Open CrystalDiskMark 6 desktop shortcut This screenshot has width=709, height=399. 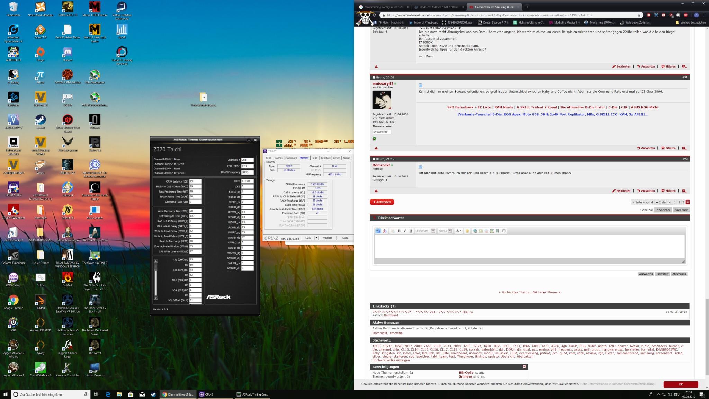click(x=41, y=370)
